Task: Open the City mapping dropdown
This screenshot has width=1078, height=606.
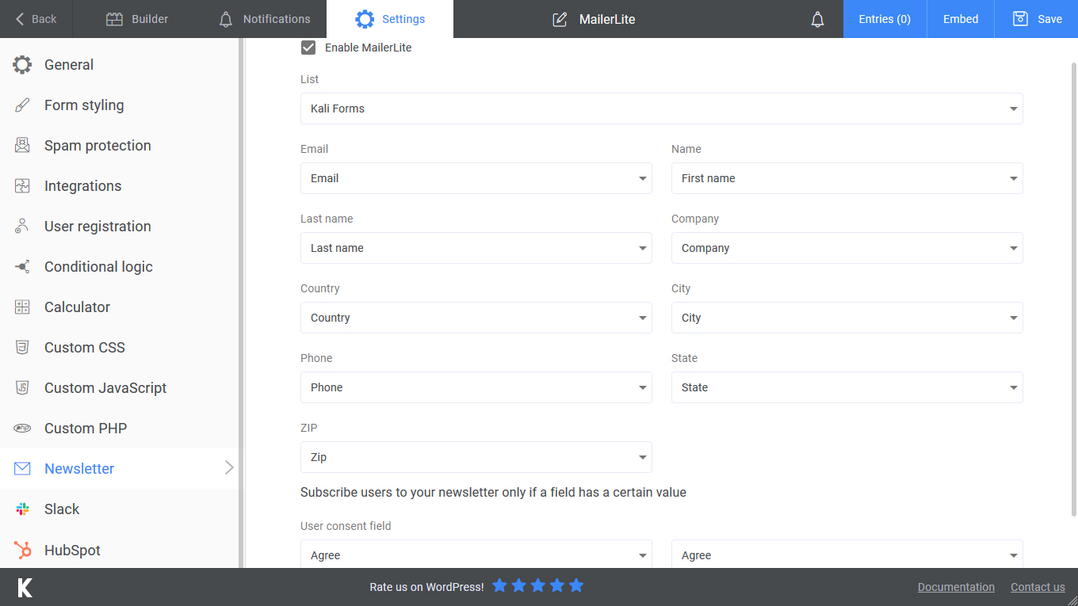Action: [847, 318]
